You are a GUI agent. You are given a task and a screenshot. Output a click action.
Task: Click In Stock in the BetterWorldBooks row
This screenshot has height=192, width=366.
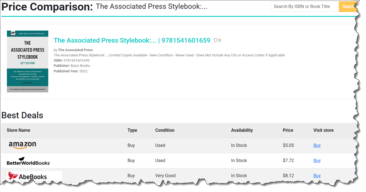(239, 160)
